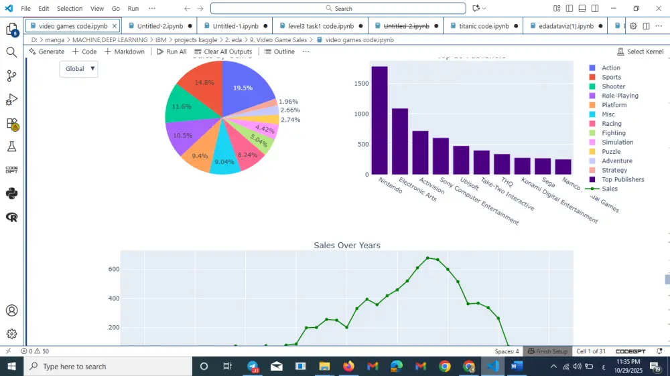The width and height of the screenshot is (670, 376).
Task: Open the remote window status bar icon
Action: [x=8, y=351]
